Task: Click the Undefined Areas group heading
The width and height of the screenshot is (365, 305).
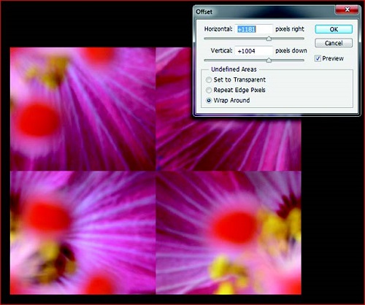Action: tap(234, 69)
